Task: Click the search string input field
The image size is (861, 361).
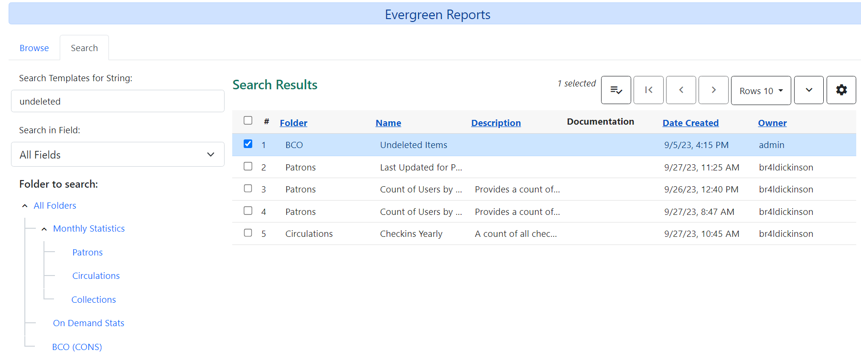Action: 118,101
